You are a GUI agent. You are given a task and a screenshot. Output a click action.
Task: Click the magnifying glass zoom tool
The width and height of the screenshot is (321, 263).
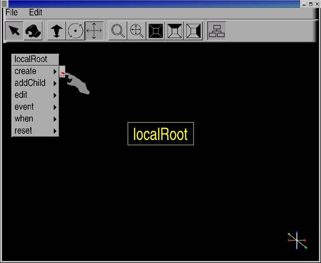pyautogui.click(x=118, y=31)
